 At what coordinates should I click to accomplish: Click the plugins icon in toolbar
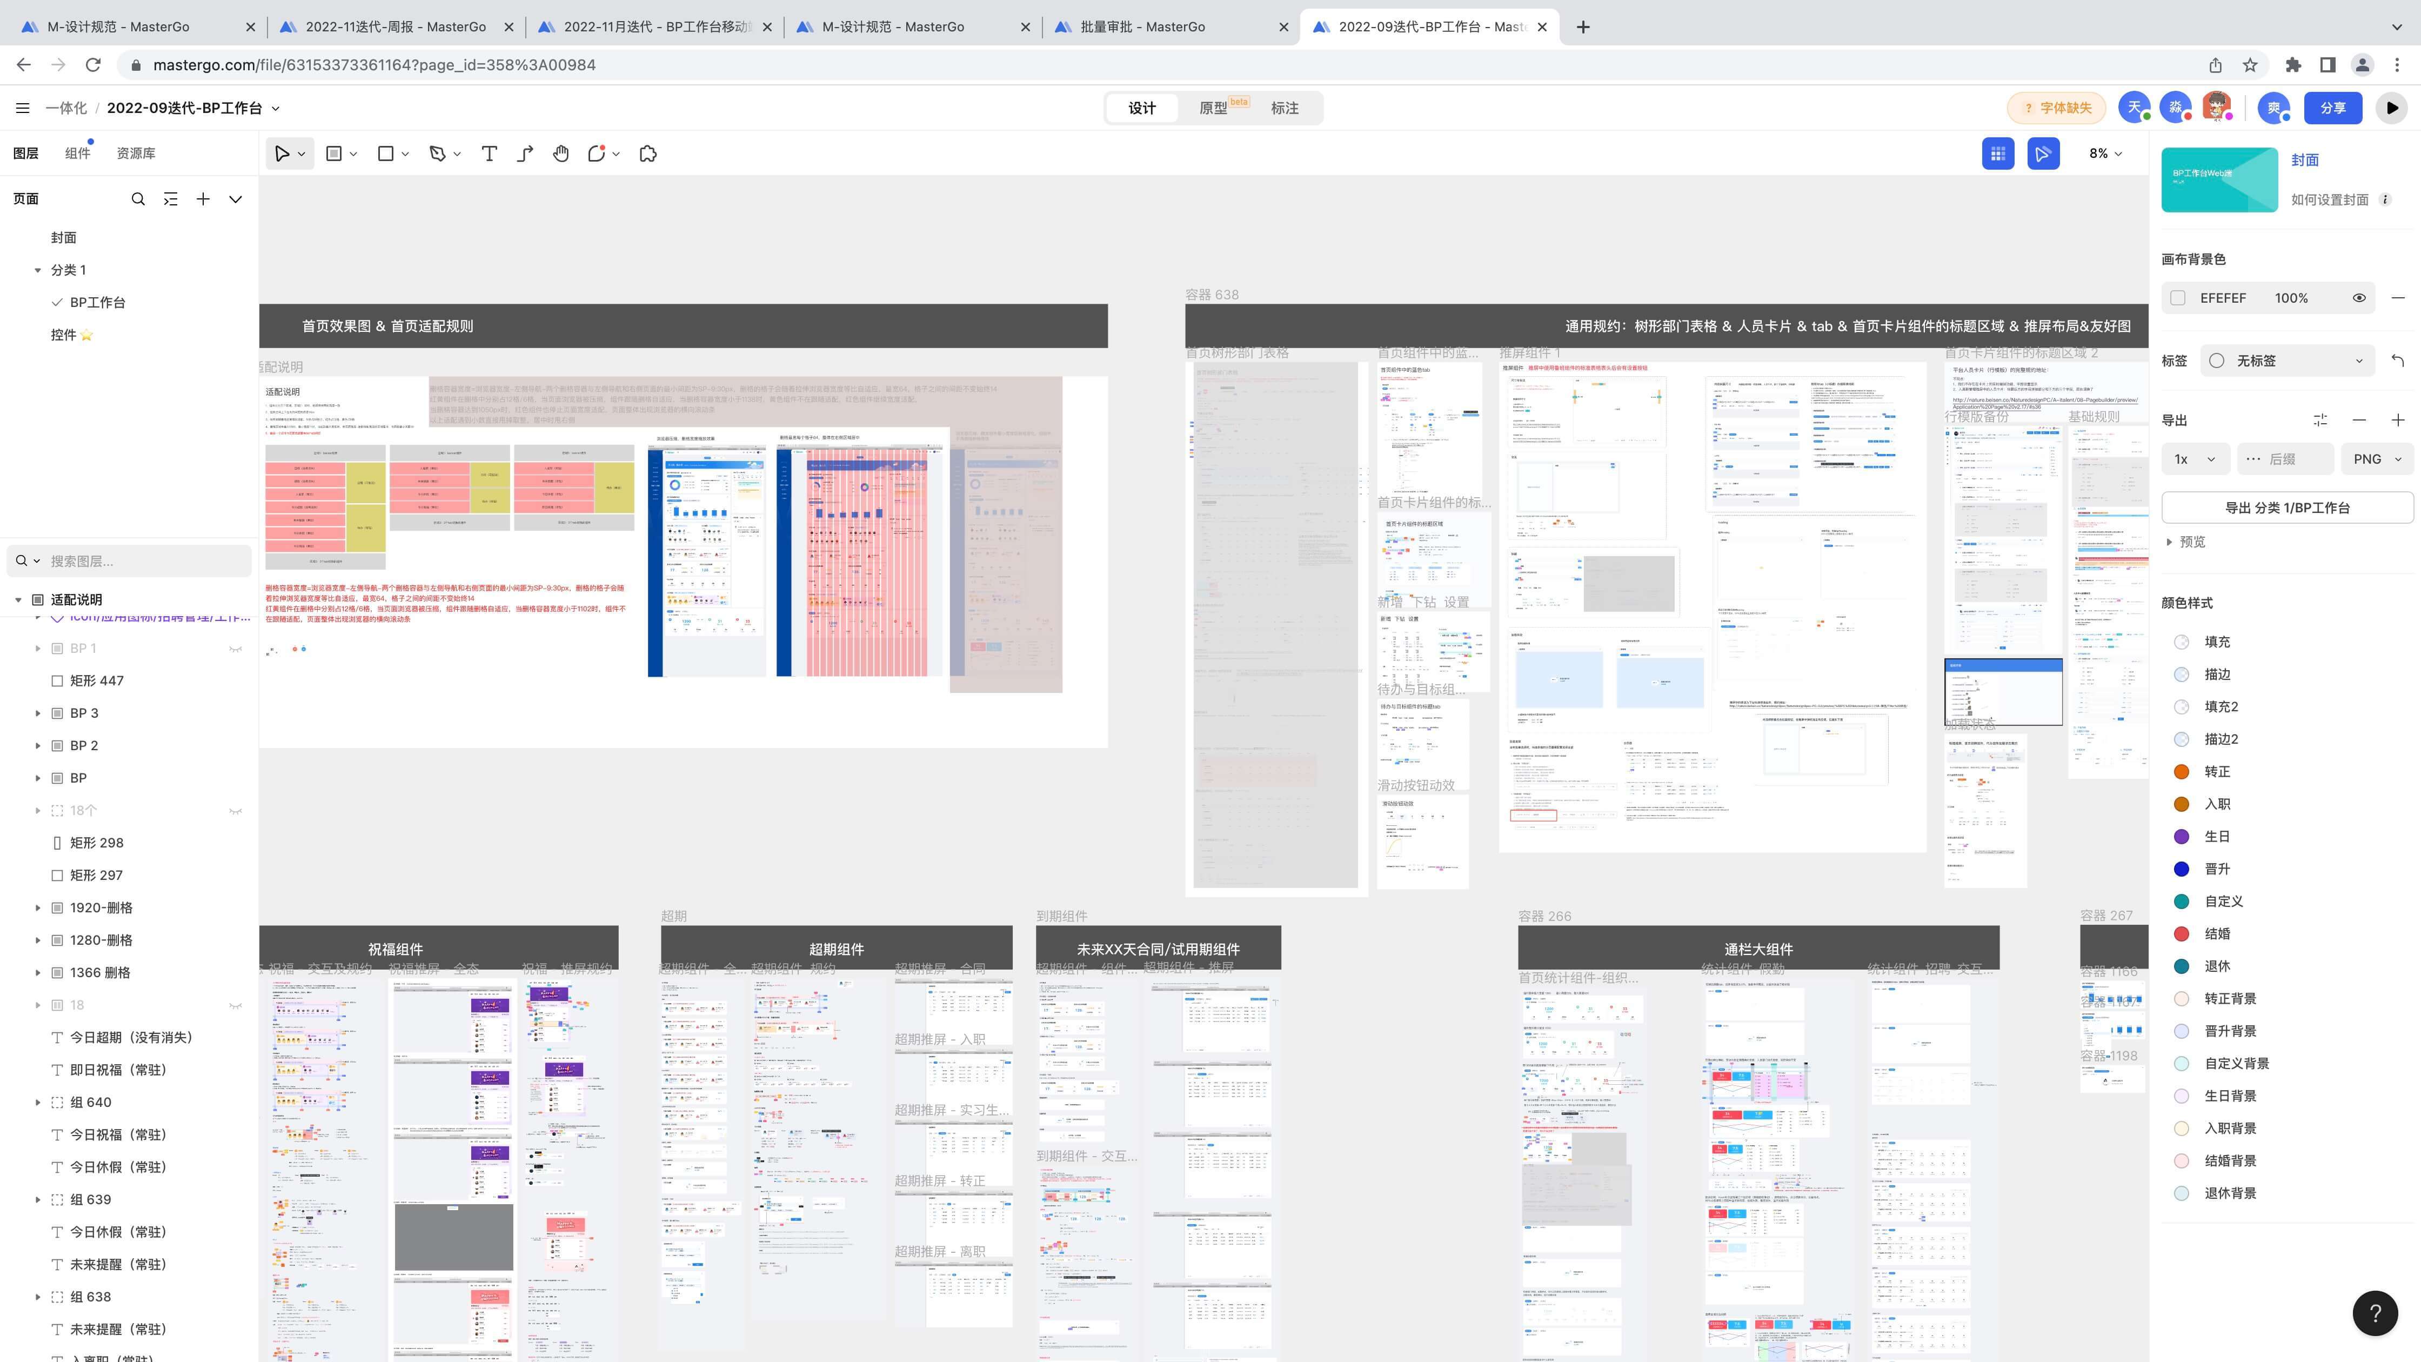(x=648, y=153)
